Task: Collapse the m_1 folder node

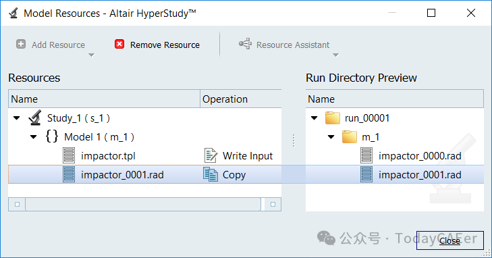Action: 331,137
